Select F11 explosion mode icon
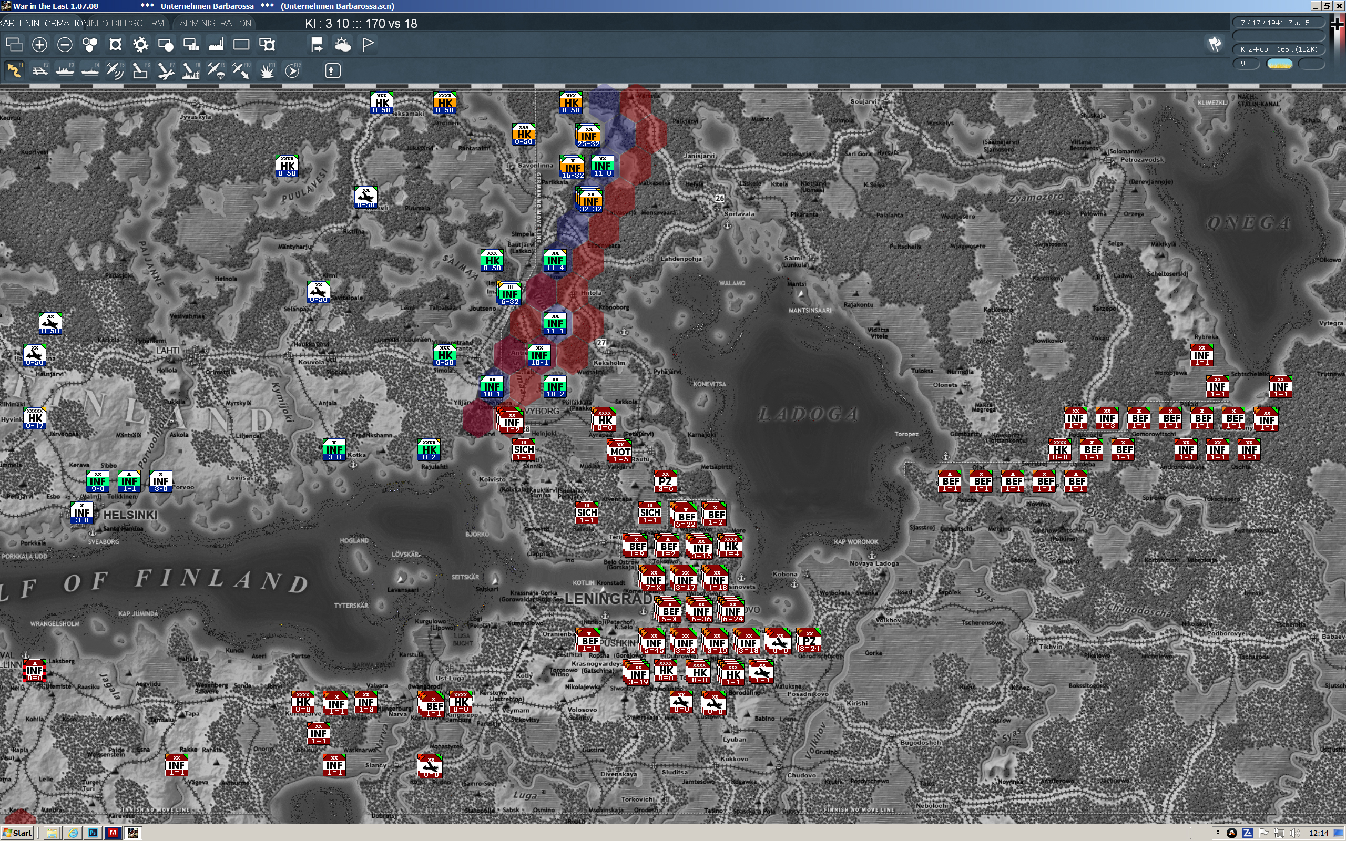Image resolution: width=1346 pixels, height=841 pixels. pos(267,70)
